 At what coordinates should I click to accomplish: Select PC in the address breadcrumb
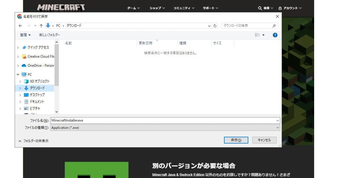click(x=58, y=26)
